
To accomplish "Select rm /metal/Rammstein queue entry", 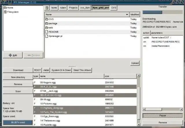I will point(162,46).
